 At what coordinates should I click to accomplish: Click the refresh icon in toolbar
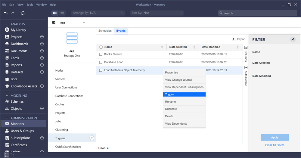(x=23, y=13)
